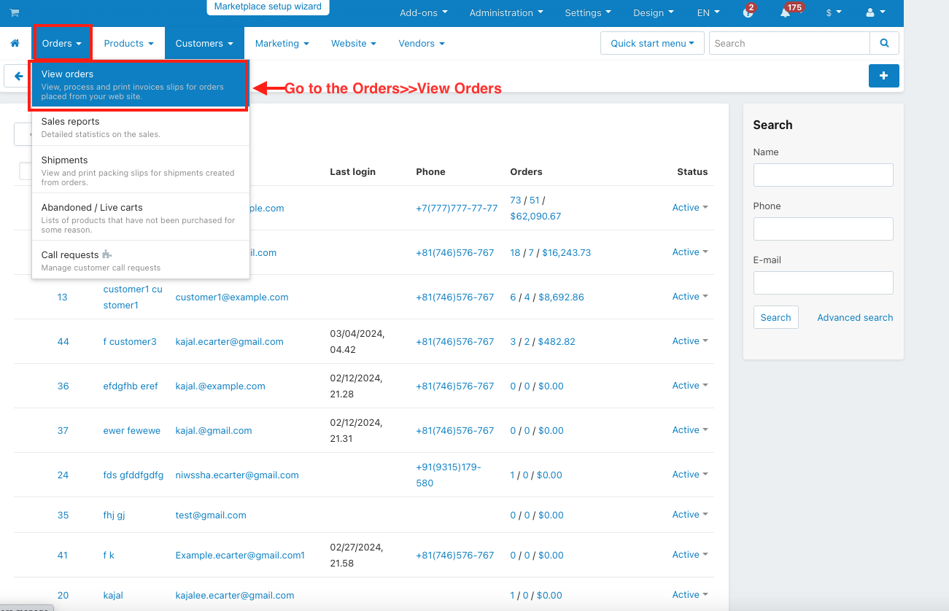Screen dimensions: 949x611
Task: Open the notifications bell icon
Action: [x=786, y=13]
